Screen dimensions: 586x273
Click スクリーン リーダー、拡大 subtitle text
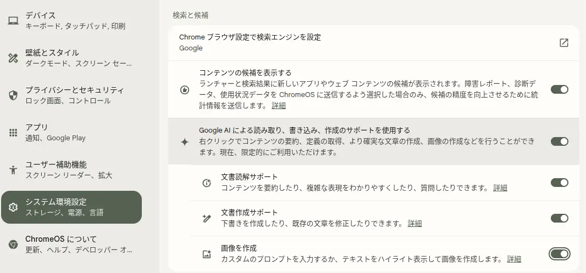click(69, 175)
